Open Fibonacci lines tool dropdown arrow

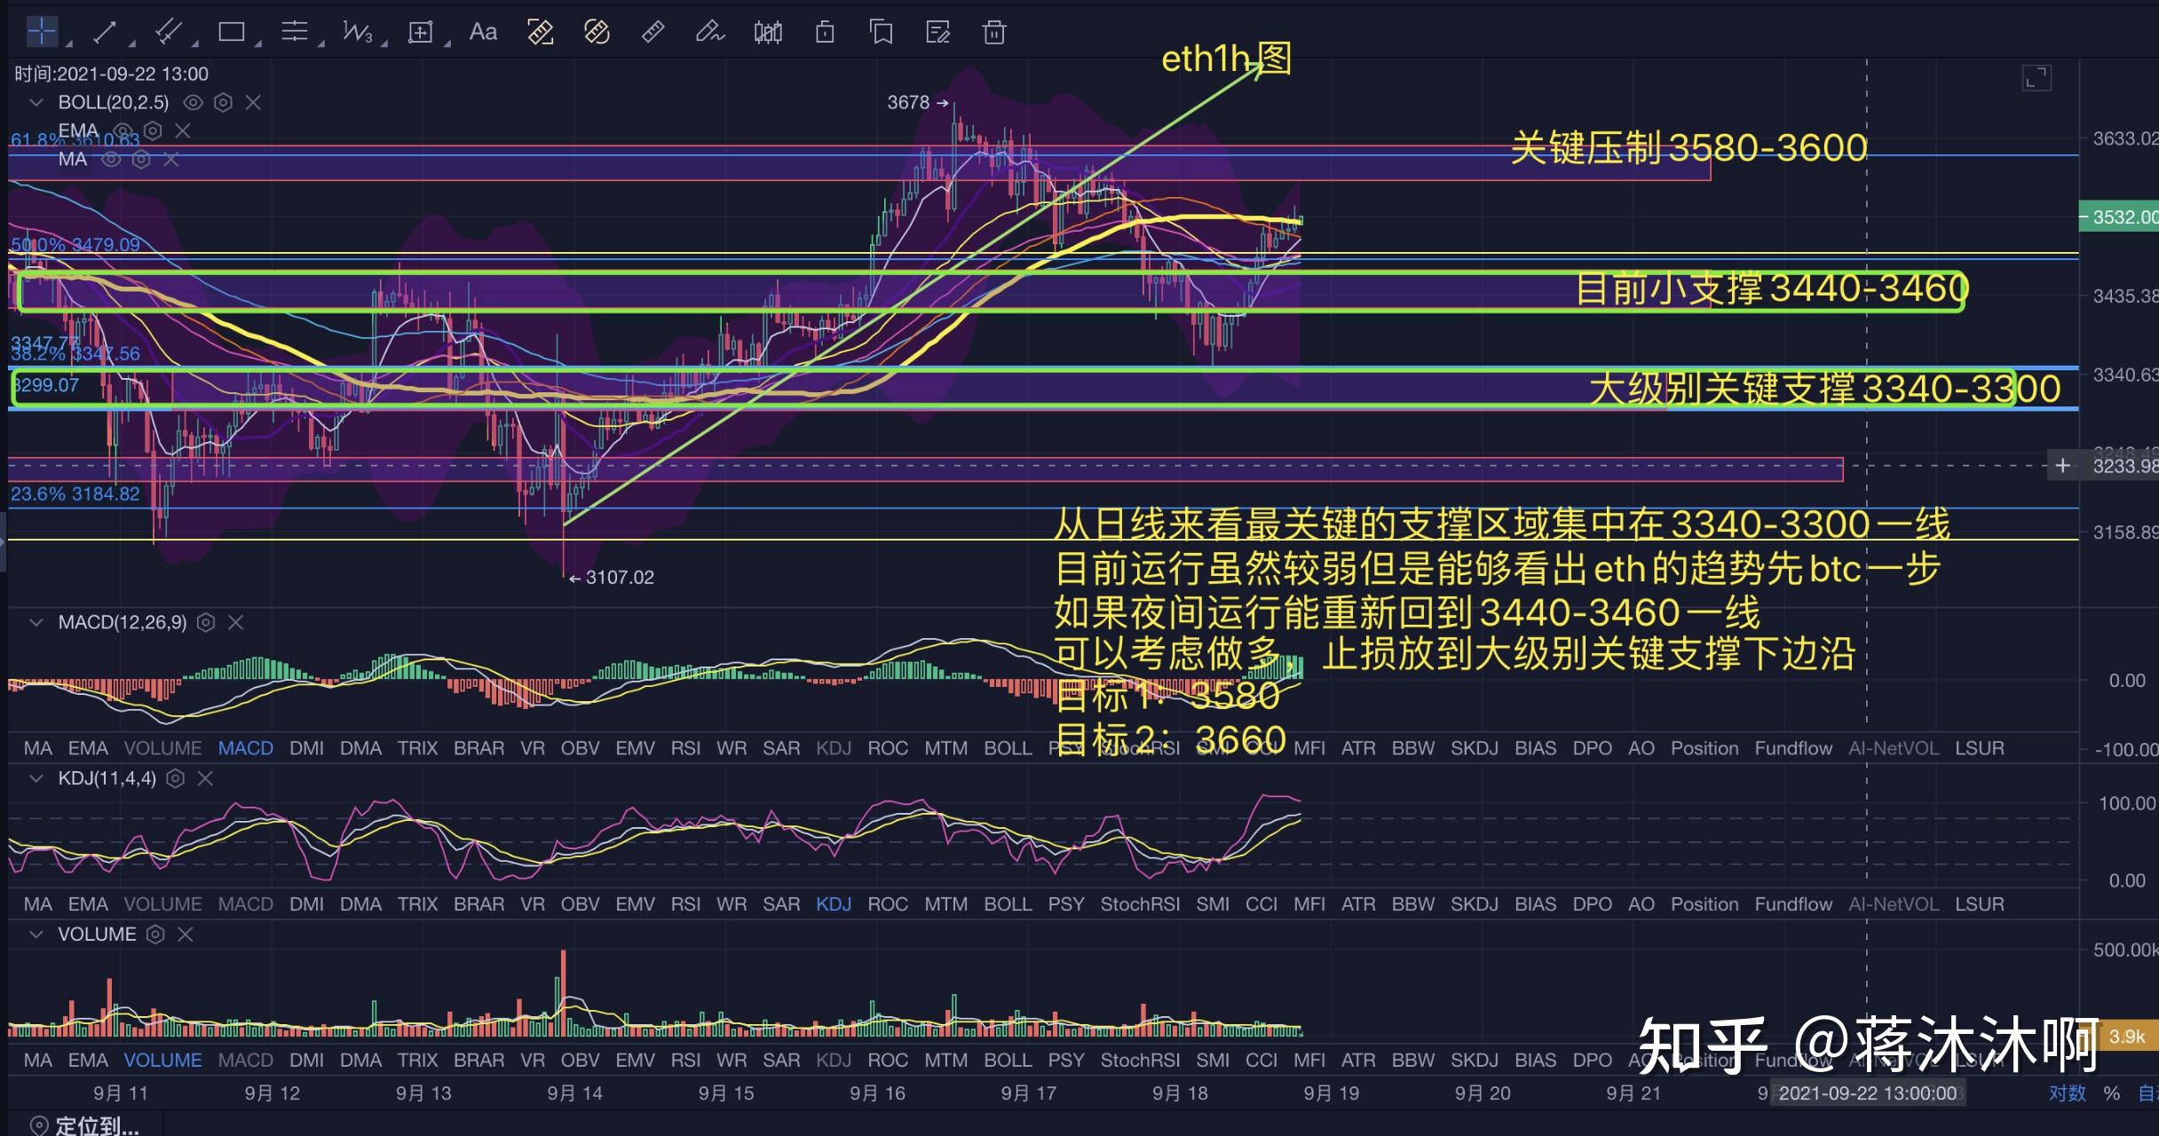coord(321,43)
